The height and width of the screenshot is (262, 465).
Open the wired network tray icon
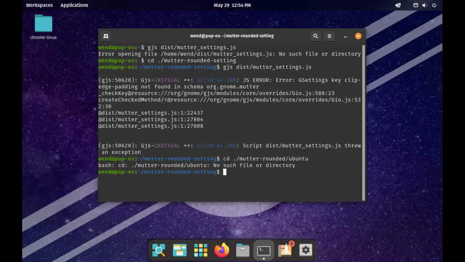coord(416,5)
